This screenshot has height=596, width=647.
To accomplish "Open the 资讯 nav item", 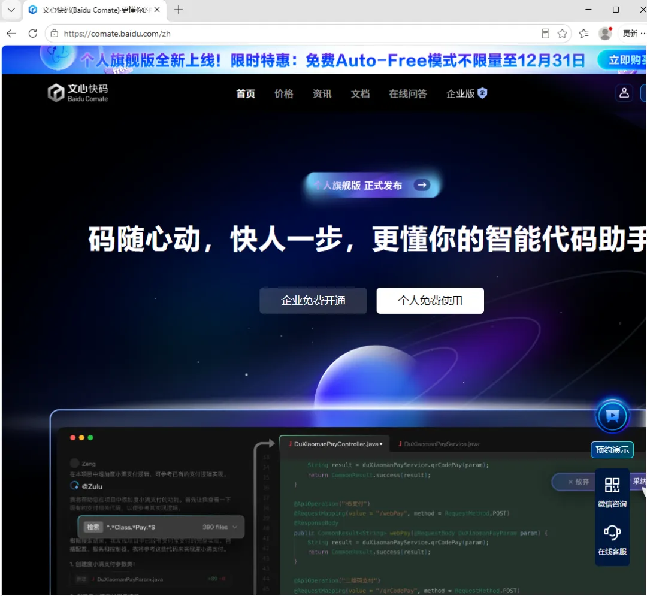I will click(x=322, y=94).
